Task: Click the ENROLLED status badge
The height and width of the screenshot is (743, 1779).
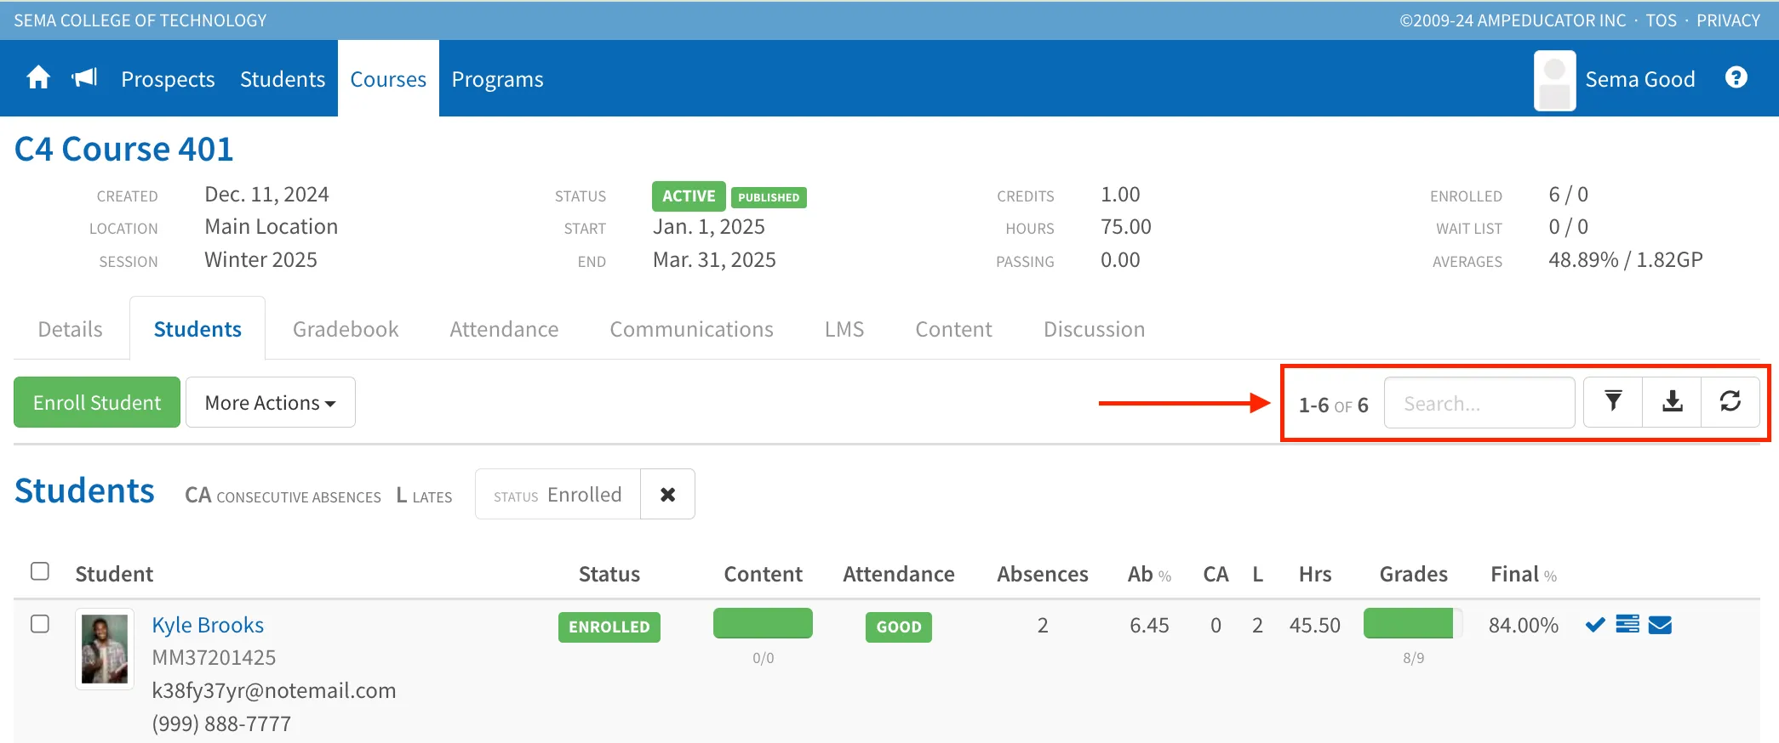Action: click(x=609, y=627)
